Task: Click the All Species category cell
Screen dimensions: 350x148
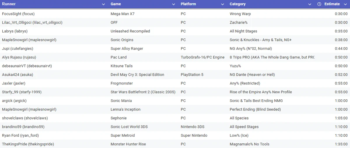Action: [239, 118]
